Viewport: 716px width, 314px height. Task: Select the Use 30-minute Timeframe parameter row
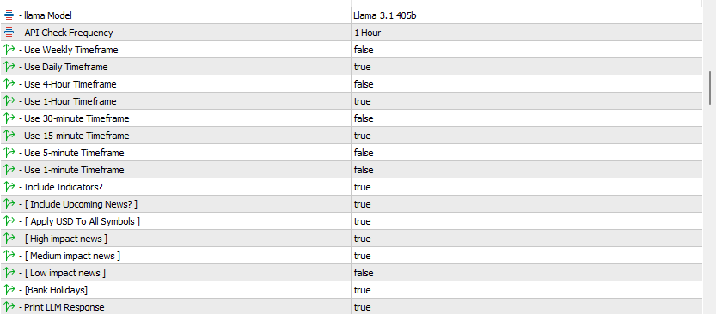(351, 118)
